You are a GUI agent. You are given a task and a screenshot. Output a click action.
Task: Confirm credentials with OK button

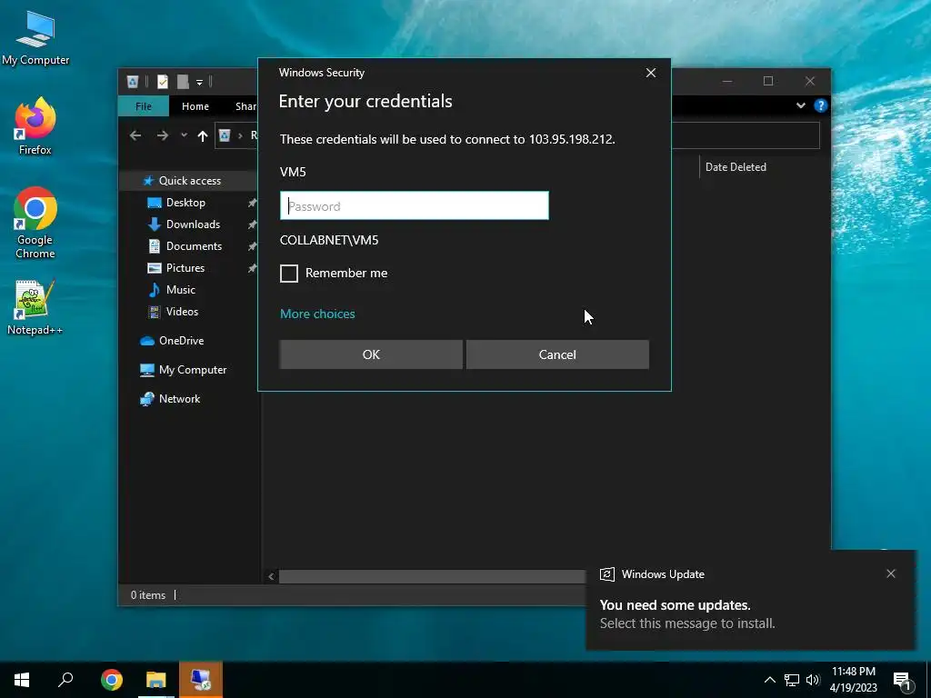click(x=371, y=354)
